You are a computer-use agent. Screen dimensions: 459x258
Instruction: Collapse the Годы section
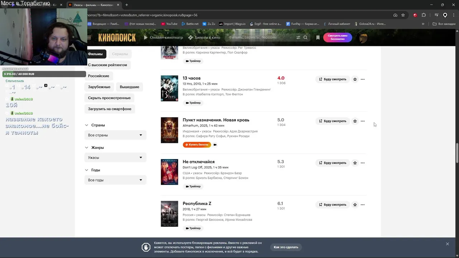93,170
